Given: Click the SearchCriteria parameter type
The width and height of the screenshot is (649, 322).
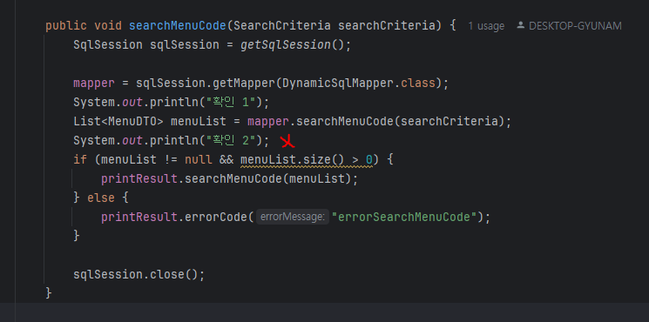Looking at the screenshot, I should [282, 25].
